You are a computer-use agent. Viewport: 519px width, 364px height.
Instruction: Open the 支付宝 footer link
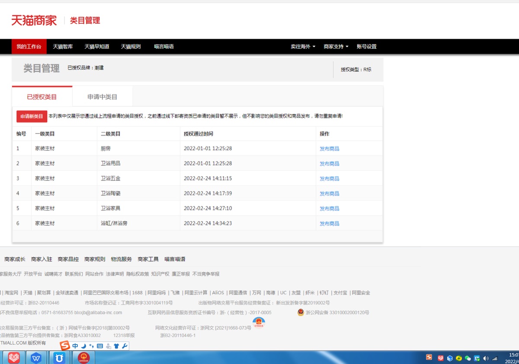tap(340, 293)
